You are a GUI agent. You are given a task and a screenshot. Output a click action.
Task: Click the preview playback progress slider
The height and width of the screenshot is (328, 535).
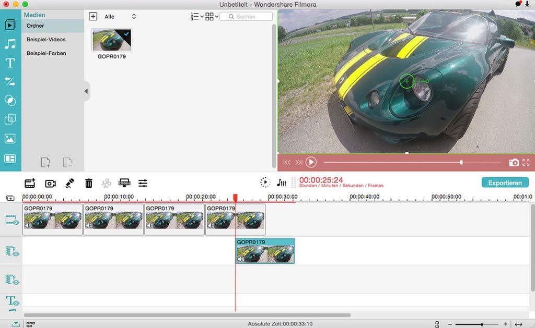(412, 163)
